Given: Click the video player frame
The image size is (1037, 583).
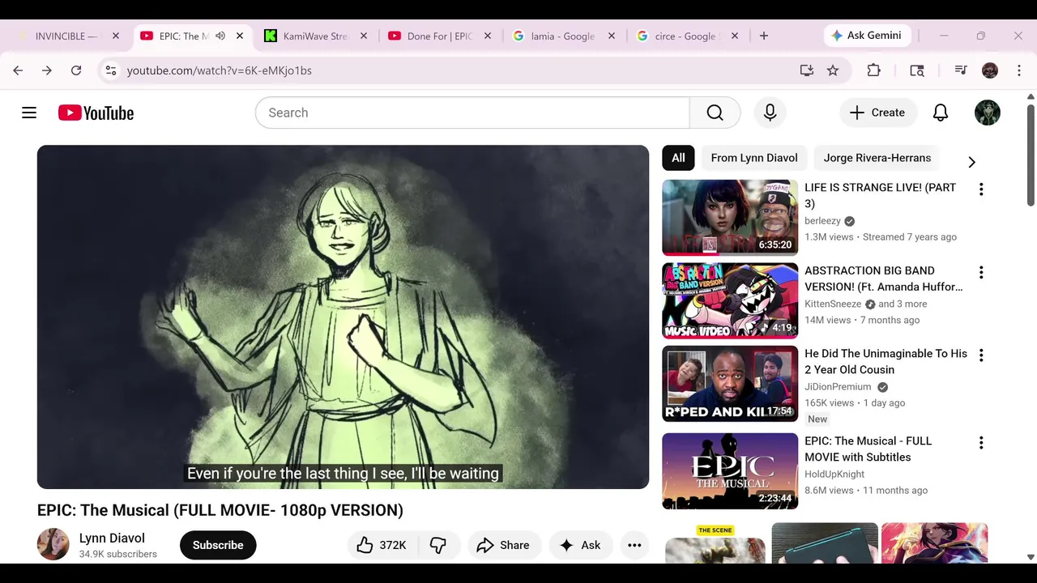Looking at the screenshot, I should 343,317.
